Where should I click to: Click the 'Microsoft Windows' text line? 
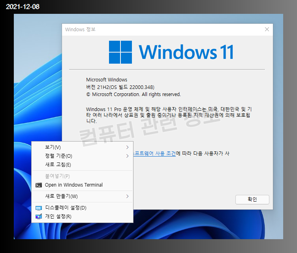pyautogui.click(x=107, y=79)
